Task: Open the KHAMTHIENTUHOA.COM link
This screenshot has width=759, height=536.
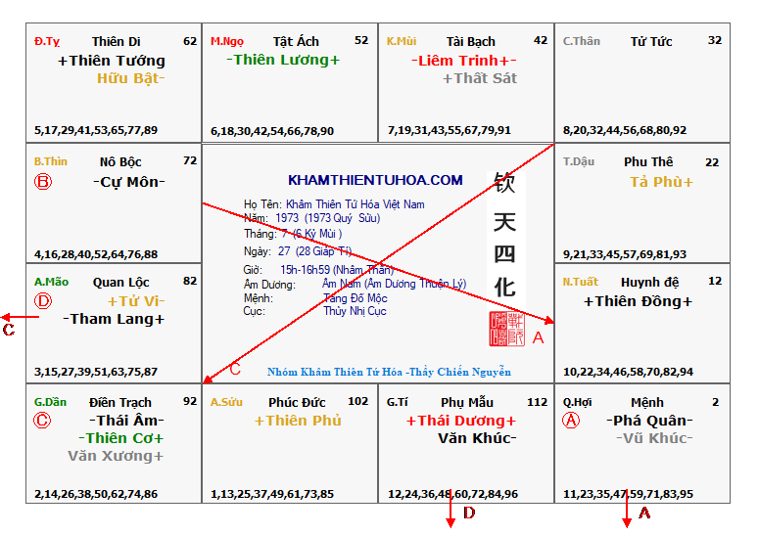Action: [x=375, y=180]
